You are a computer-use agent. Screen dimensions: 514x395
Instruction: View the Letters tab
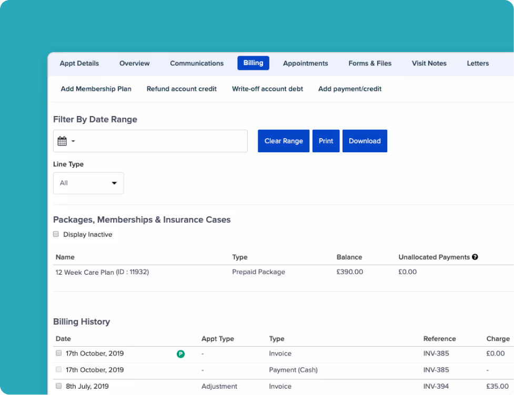478,63
